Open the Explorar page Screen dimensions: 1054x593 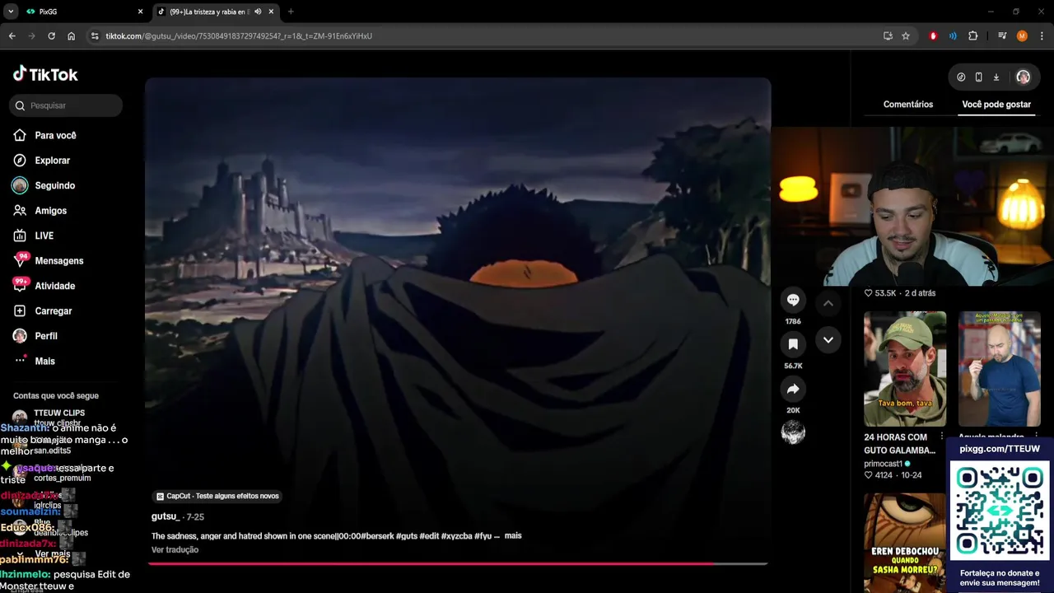pos(42,161)
